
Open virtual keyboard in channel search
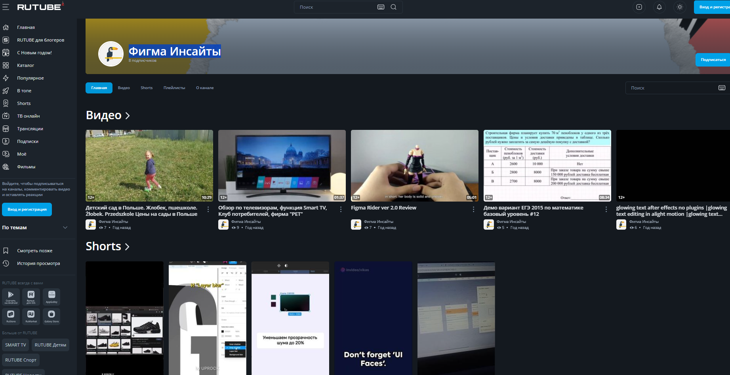(x=722, y=88)
